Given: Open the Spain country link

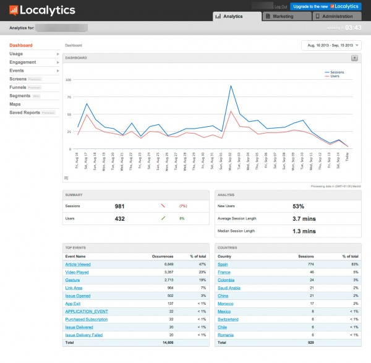Looking at the screenshot, I should [x=223, y=264].
